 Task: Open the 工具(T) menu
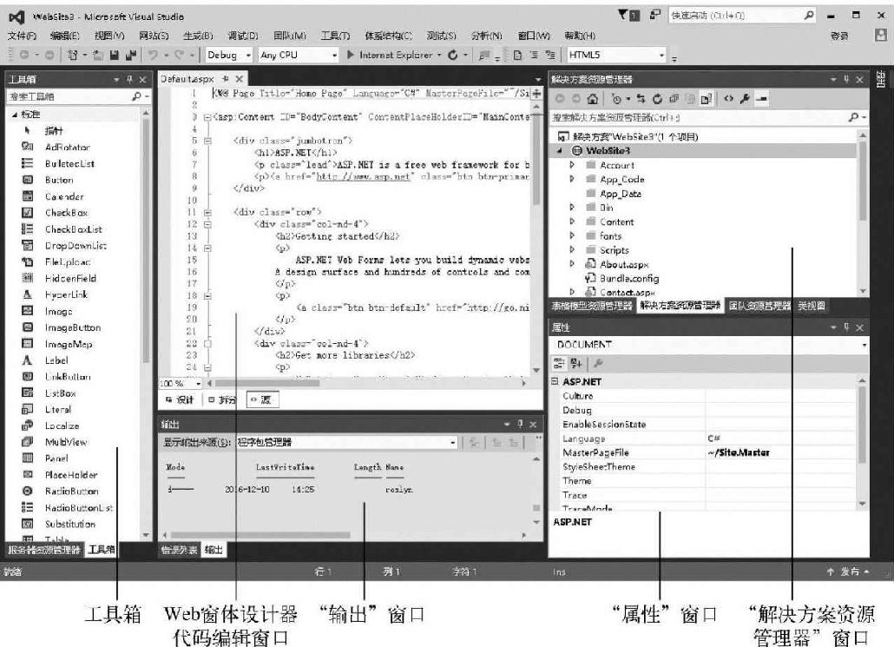tap(335, 36)
